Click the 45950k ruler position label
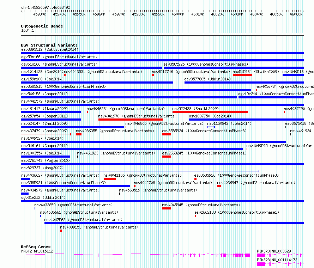Image resolution: width=314 pixels, height=268 pixels. click(79, 14)
